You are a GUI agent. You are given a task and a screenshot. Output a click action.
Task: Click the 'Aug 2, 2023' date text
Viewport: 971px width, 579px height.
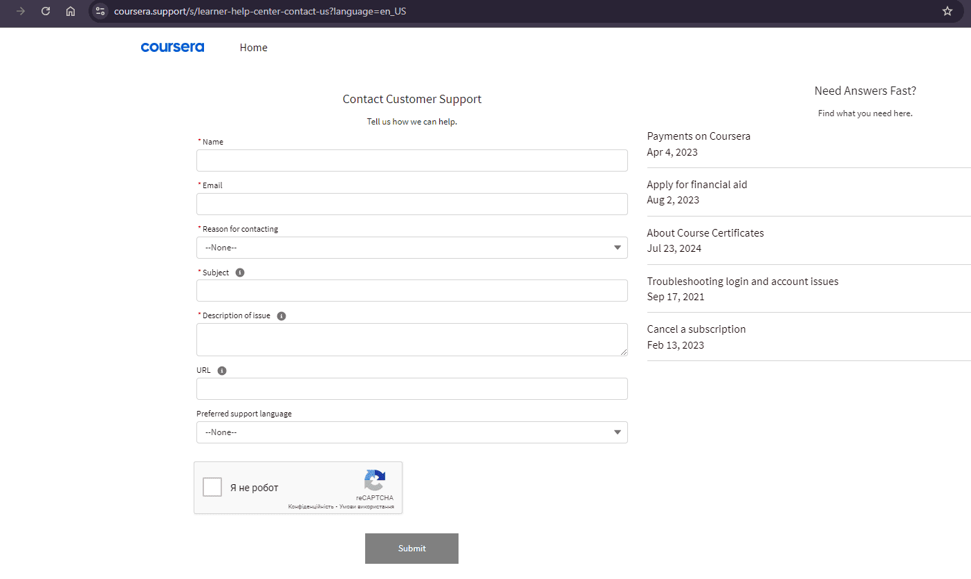(x=673, y=200)
